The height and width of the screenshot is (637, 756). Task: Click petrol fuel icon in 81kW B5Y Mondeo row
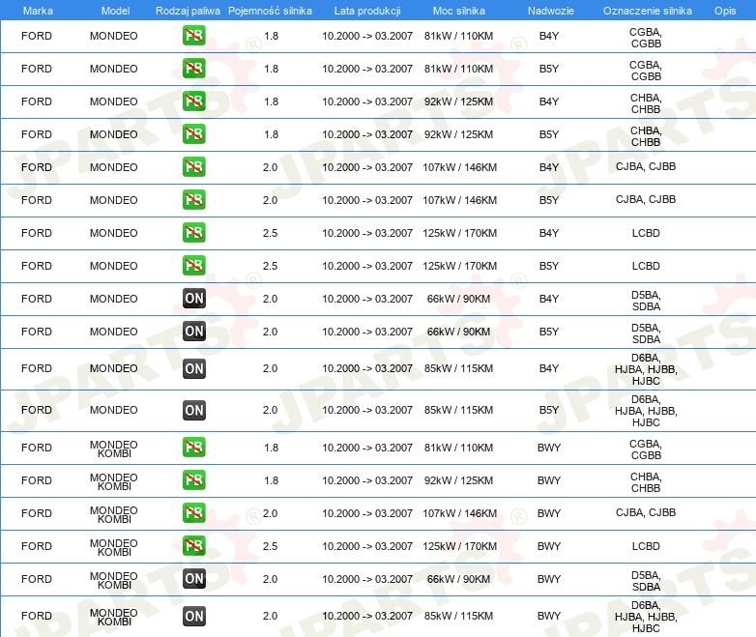pos(193,69)
